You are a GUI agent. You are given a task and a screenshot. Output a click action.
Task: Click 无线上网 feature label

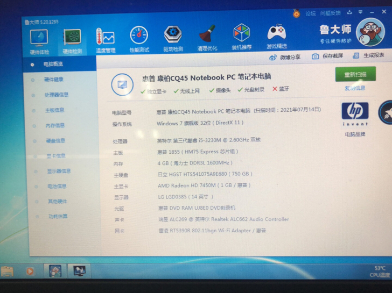[190, 91]
